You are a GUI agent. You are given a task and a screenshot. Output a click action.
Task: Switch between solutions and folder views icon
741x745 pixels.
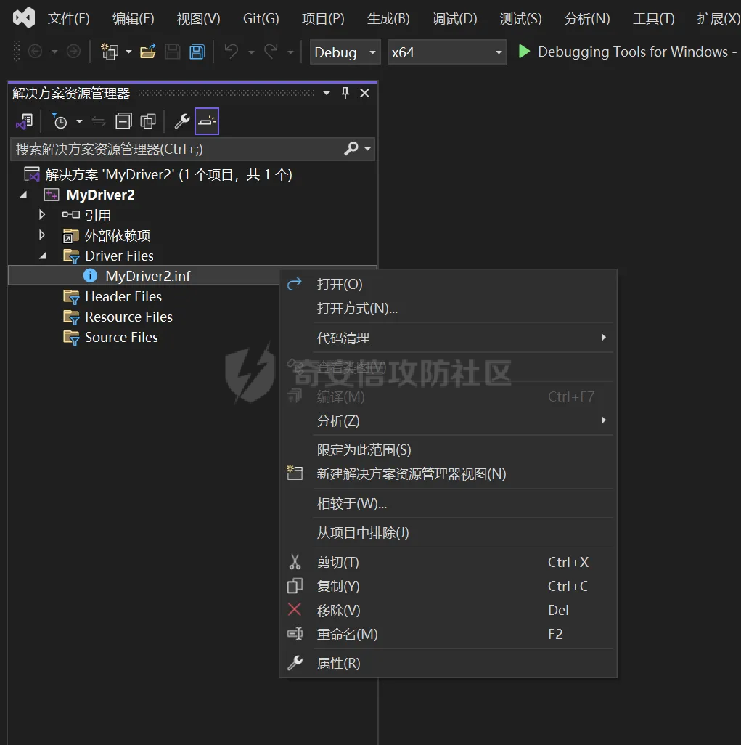pyautogui.click(x=24, y=122)
